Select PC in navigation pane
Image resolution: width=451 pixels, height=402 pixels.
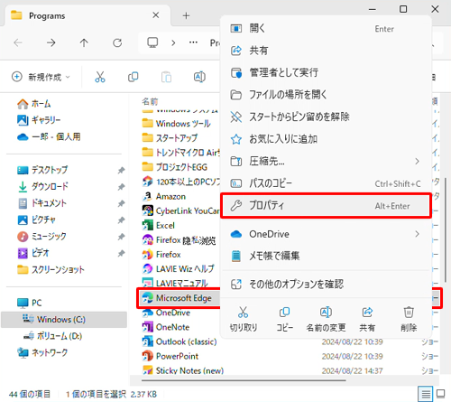point(30,303)
